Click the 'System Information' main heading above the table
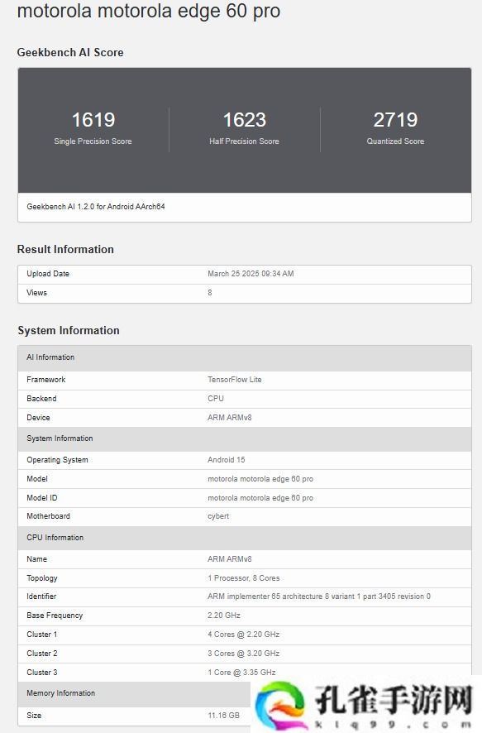This screenshot has width=482, height=733. (x=69, y=330)
